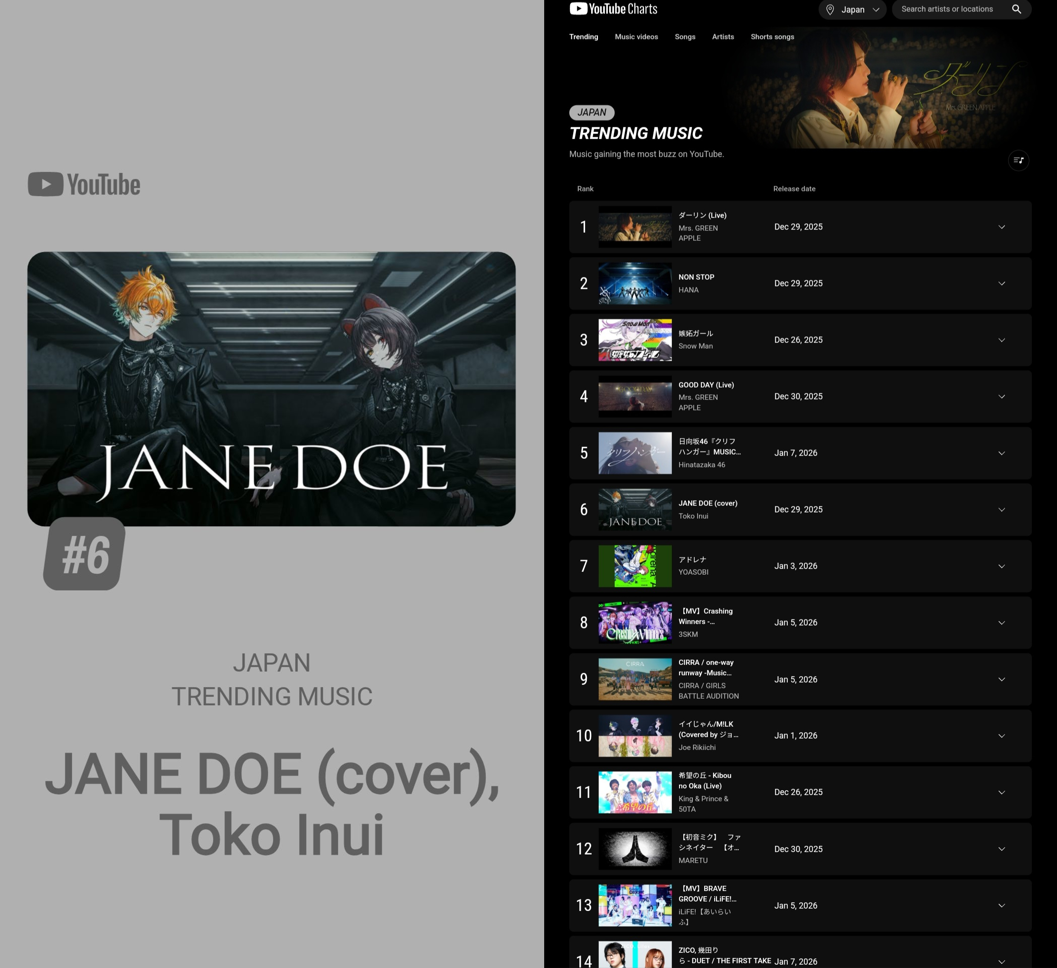Click the large JANE DOE cover artwork

tap(271, 389)
